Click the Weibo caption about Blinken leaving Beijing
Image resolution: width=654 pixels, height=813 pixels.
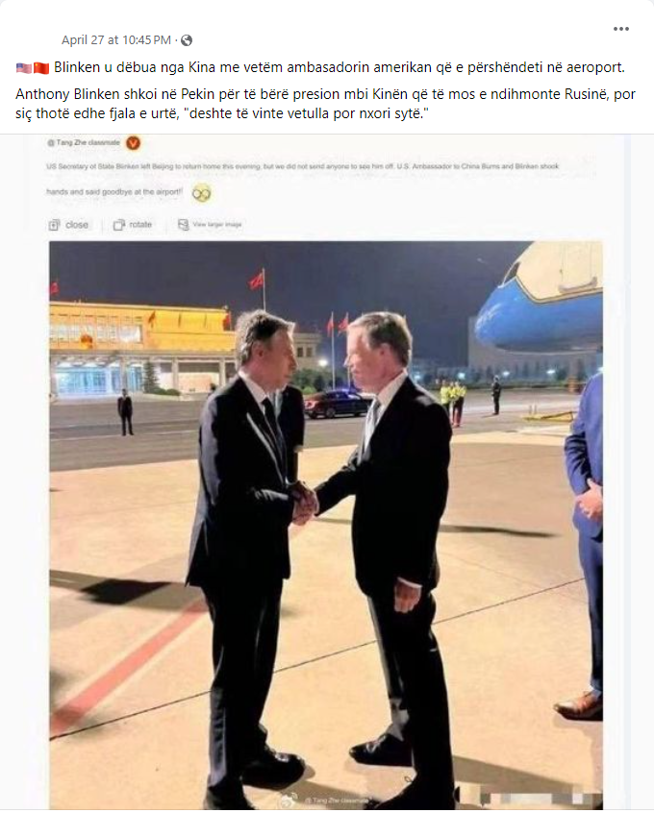[x=303, y=179]
